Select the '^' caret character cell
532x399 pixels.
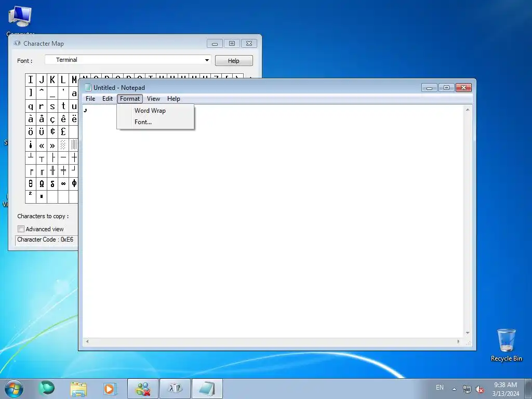[42, 92]
